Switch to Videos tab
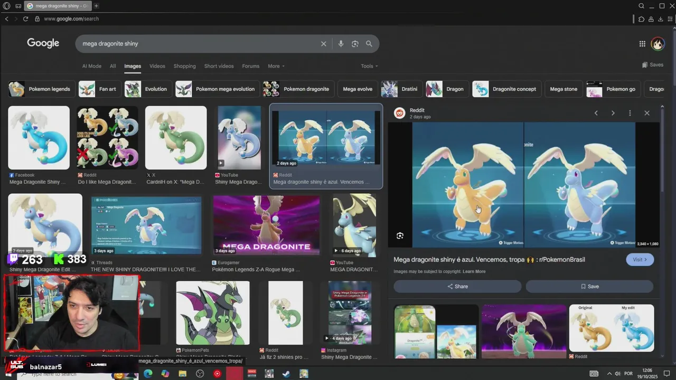This screenshot has height=380, width=676. [157, 66]
